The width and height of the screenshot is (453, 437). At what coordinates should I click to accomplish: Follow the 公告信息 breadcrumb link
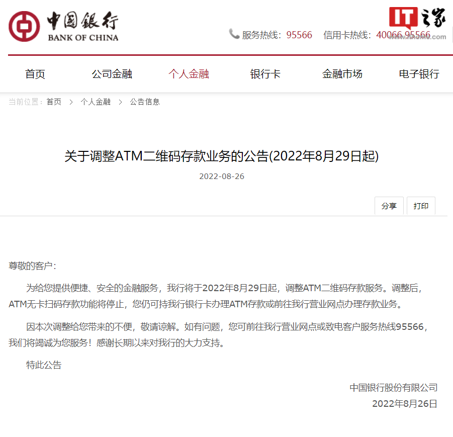(x=145, y=102)
